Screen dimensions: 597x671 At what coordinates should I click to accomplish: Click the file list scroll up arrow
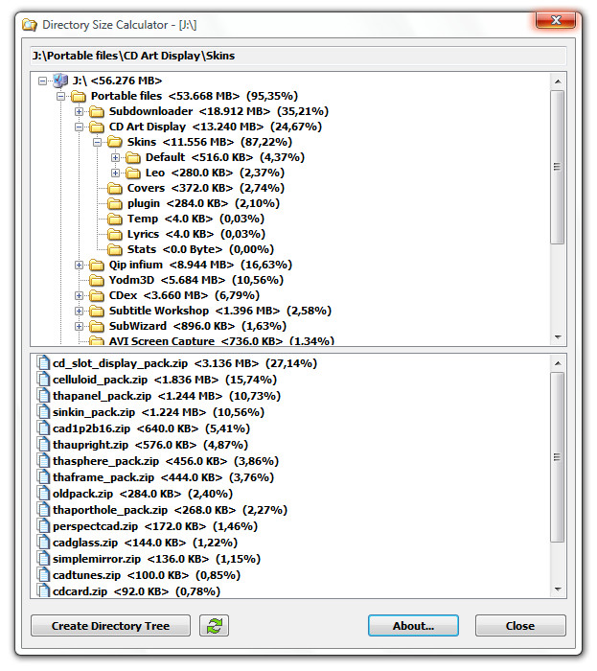pos(558,363)
